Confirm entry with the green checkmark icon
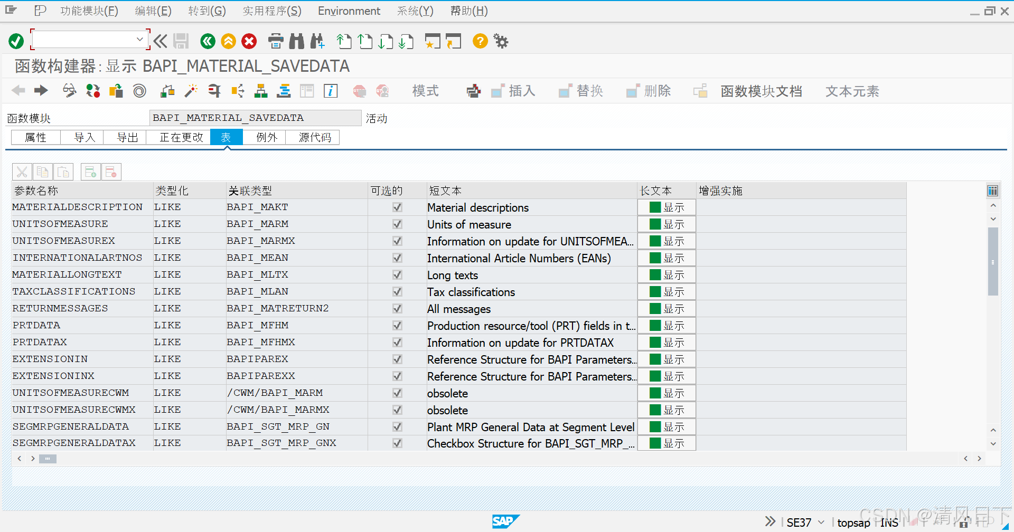Viewport: 1014px width, 532px height. coord(16,41)
